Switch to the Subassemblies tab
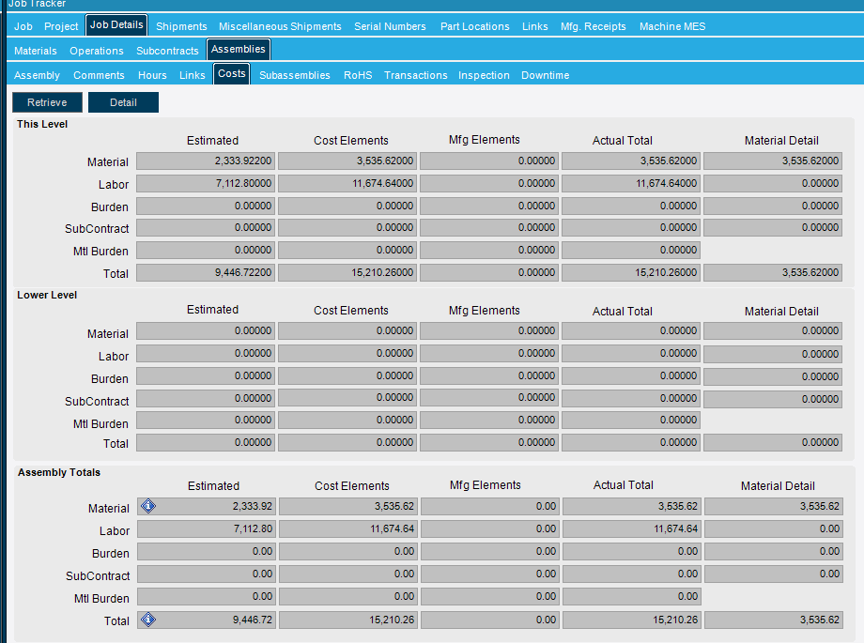The width and height of the screenshot is (864, 643). pyautogui.click(x=297, y=74)
